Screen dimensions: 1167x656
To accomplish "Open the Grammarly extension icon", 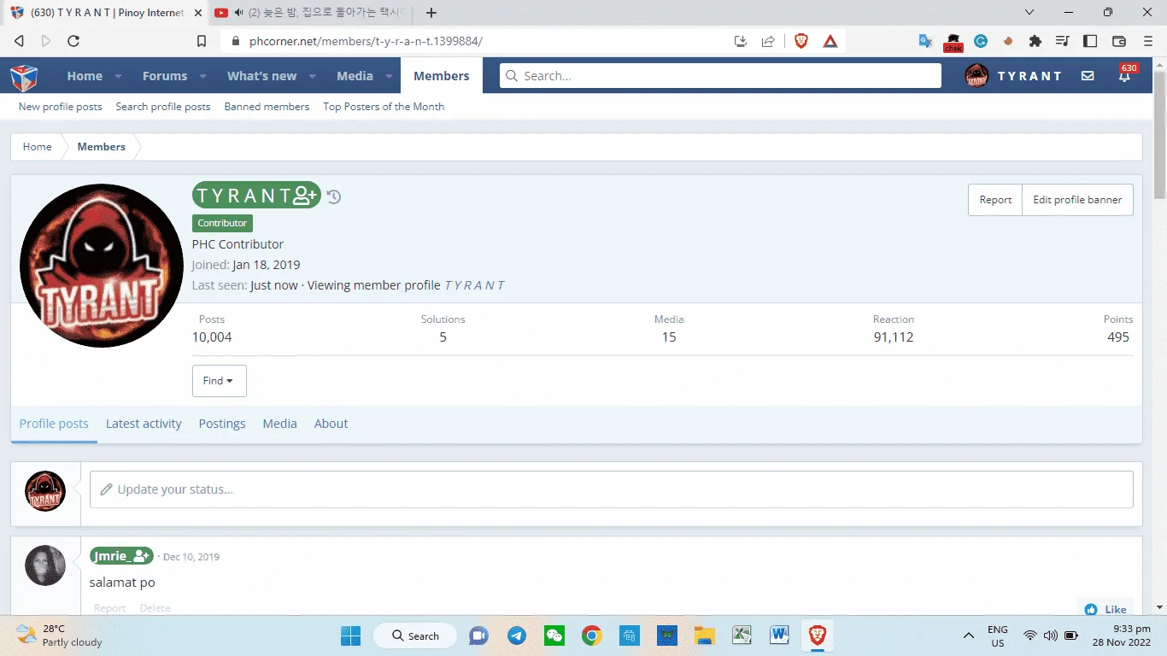I will [981, 41].
